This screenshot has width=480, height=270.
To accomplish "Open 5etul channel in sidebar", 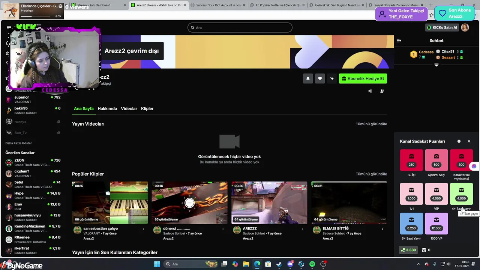I will pyautogui.click(x=33, y=184).
